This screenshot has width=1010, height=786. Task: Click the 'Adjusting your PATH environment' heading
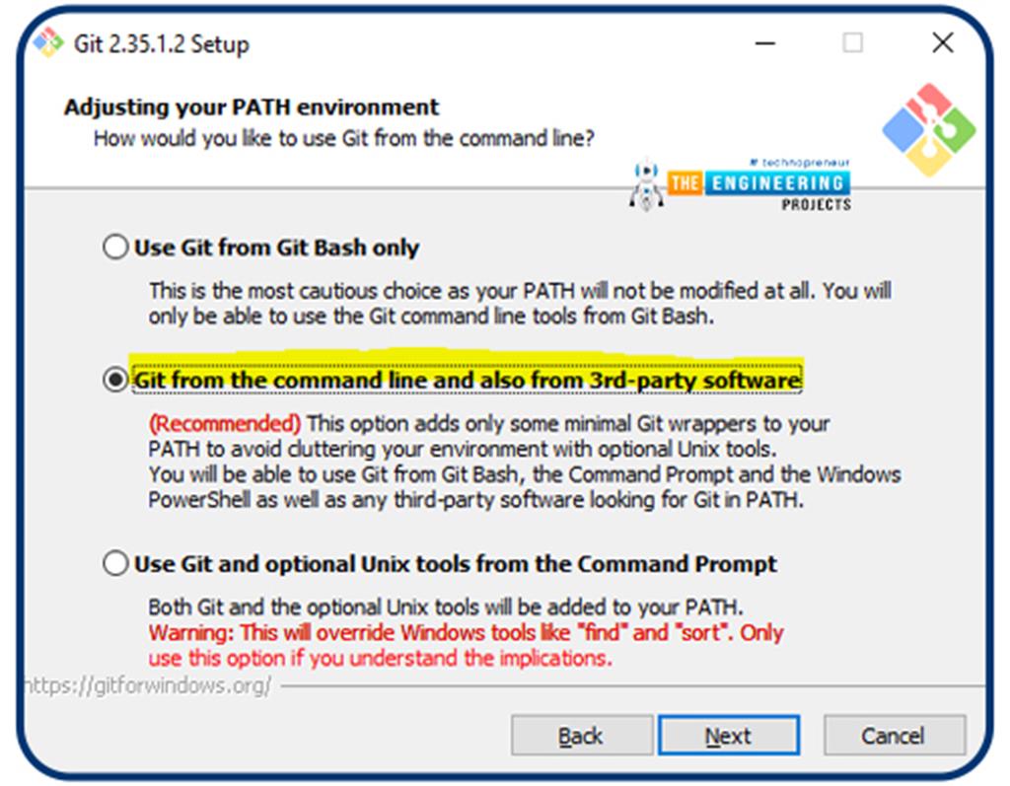click(252, 107)
